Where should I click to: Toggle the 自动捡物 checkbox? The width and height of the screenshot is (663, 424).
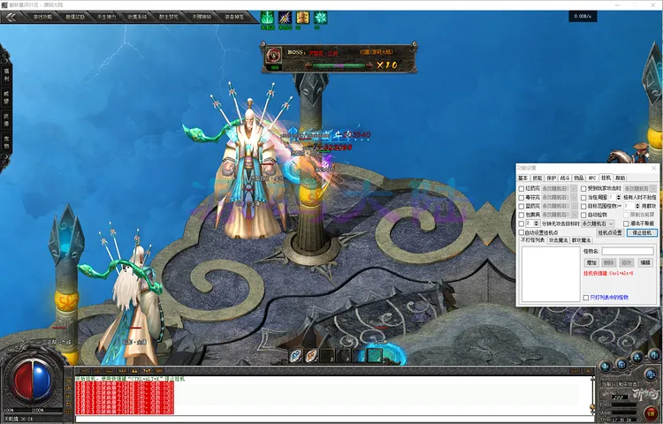pos(584,215)
